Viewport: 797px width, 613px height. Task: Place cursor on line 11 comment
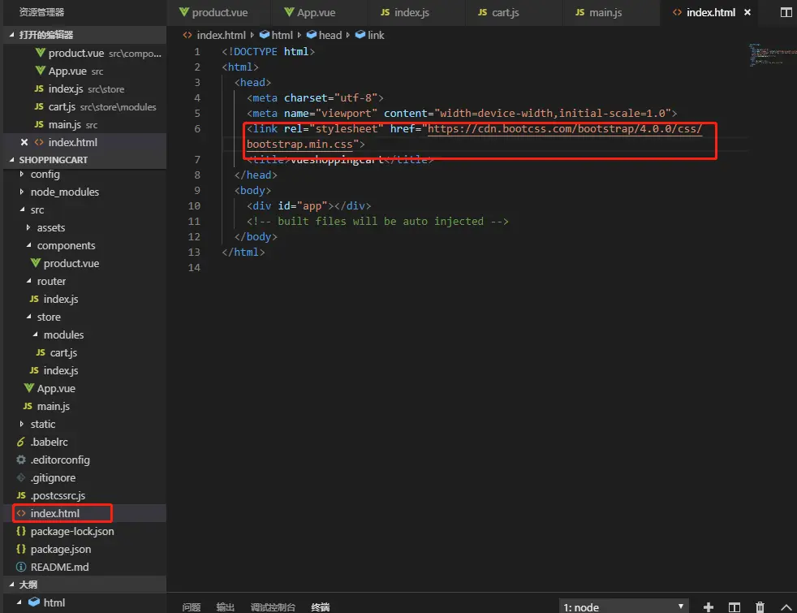377,221
